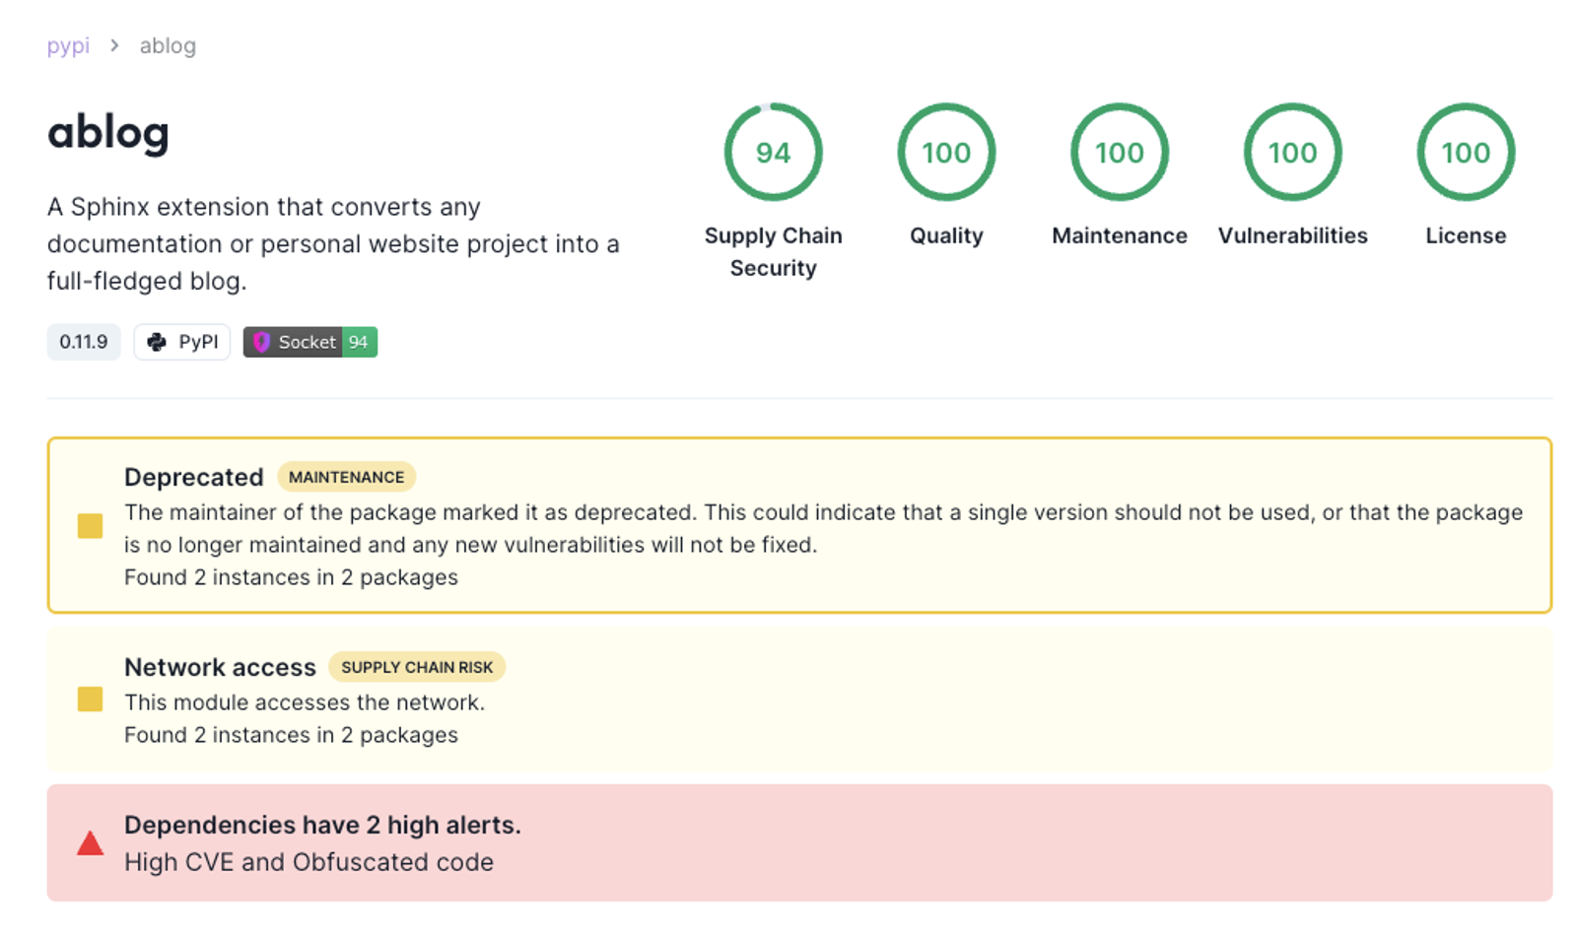This screenshot has height=932, width=1577.
Task: Click the yellow square beside Deprecated alert
Action: click(x=90, y=526)
